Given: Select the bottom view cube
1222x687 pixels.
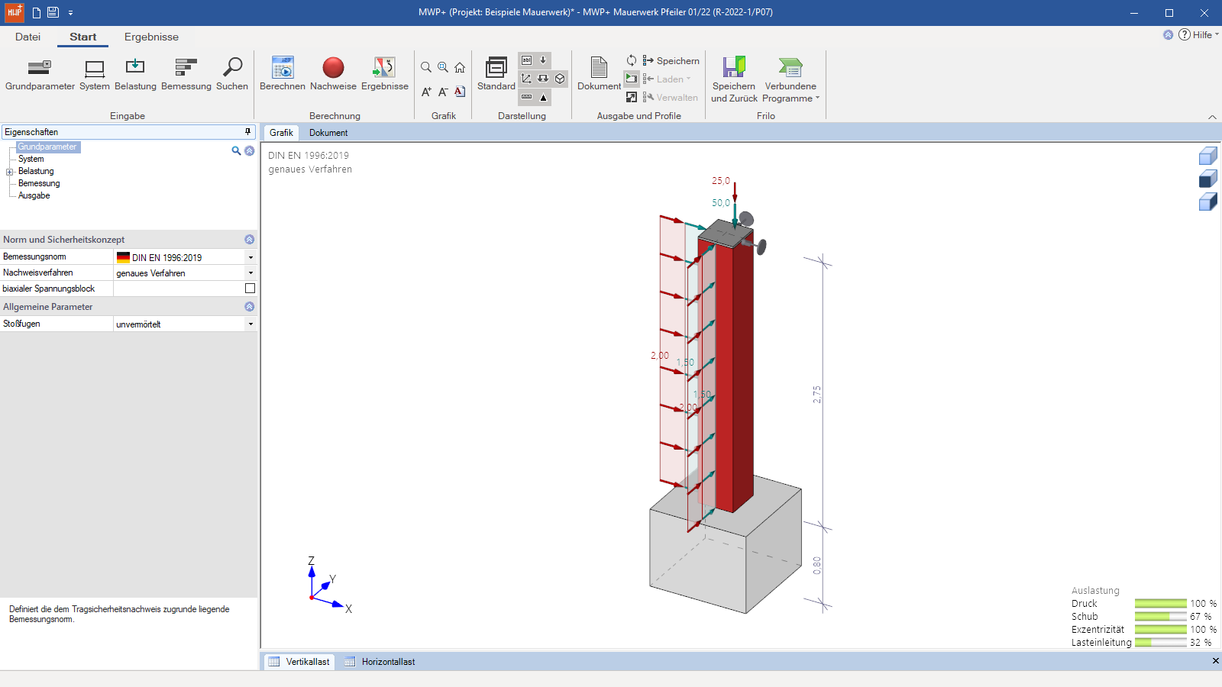Looking at the screenshot, I should click(x=1207, y=202).
